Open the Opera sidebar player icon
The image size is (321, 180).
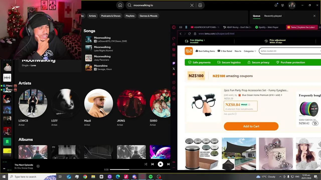(x=174, y=82)
